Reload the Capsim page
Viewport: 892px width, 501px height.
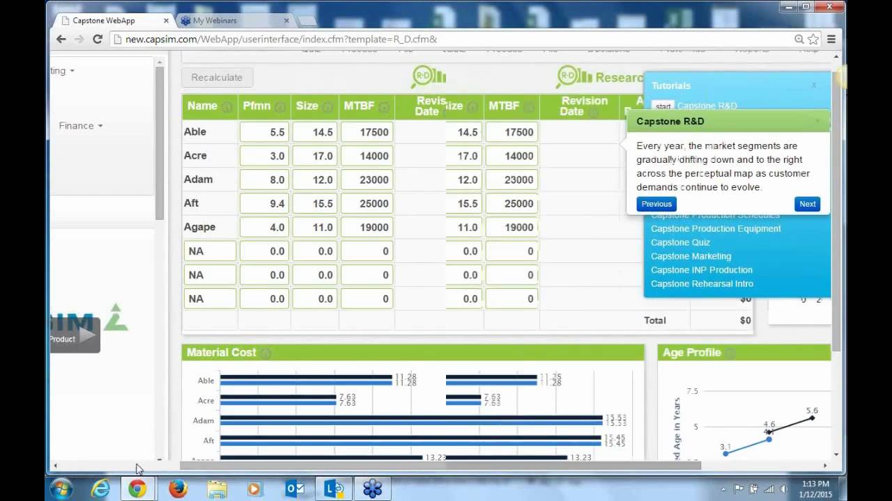click(98, 39)
